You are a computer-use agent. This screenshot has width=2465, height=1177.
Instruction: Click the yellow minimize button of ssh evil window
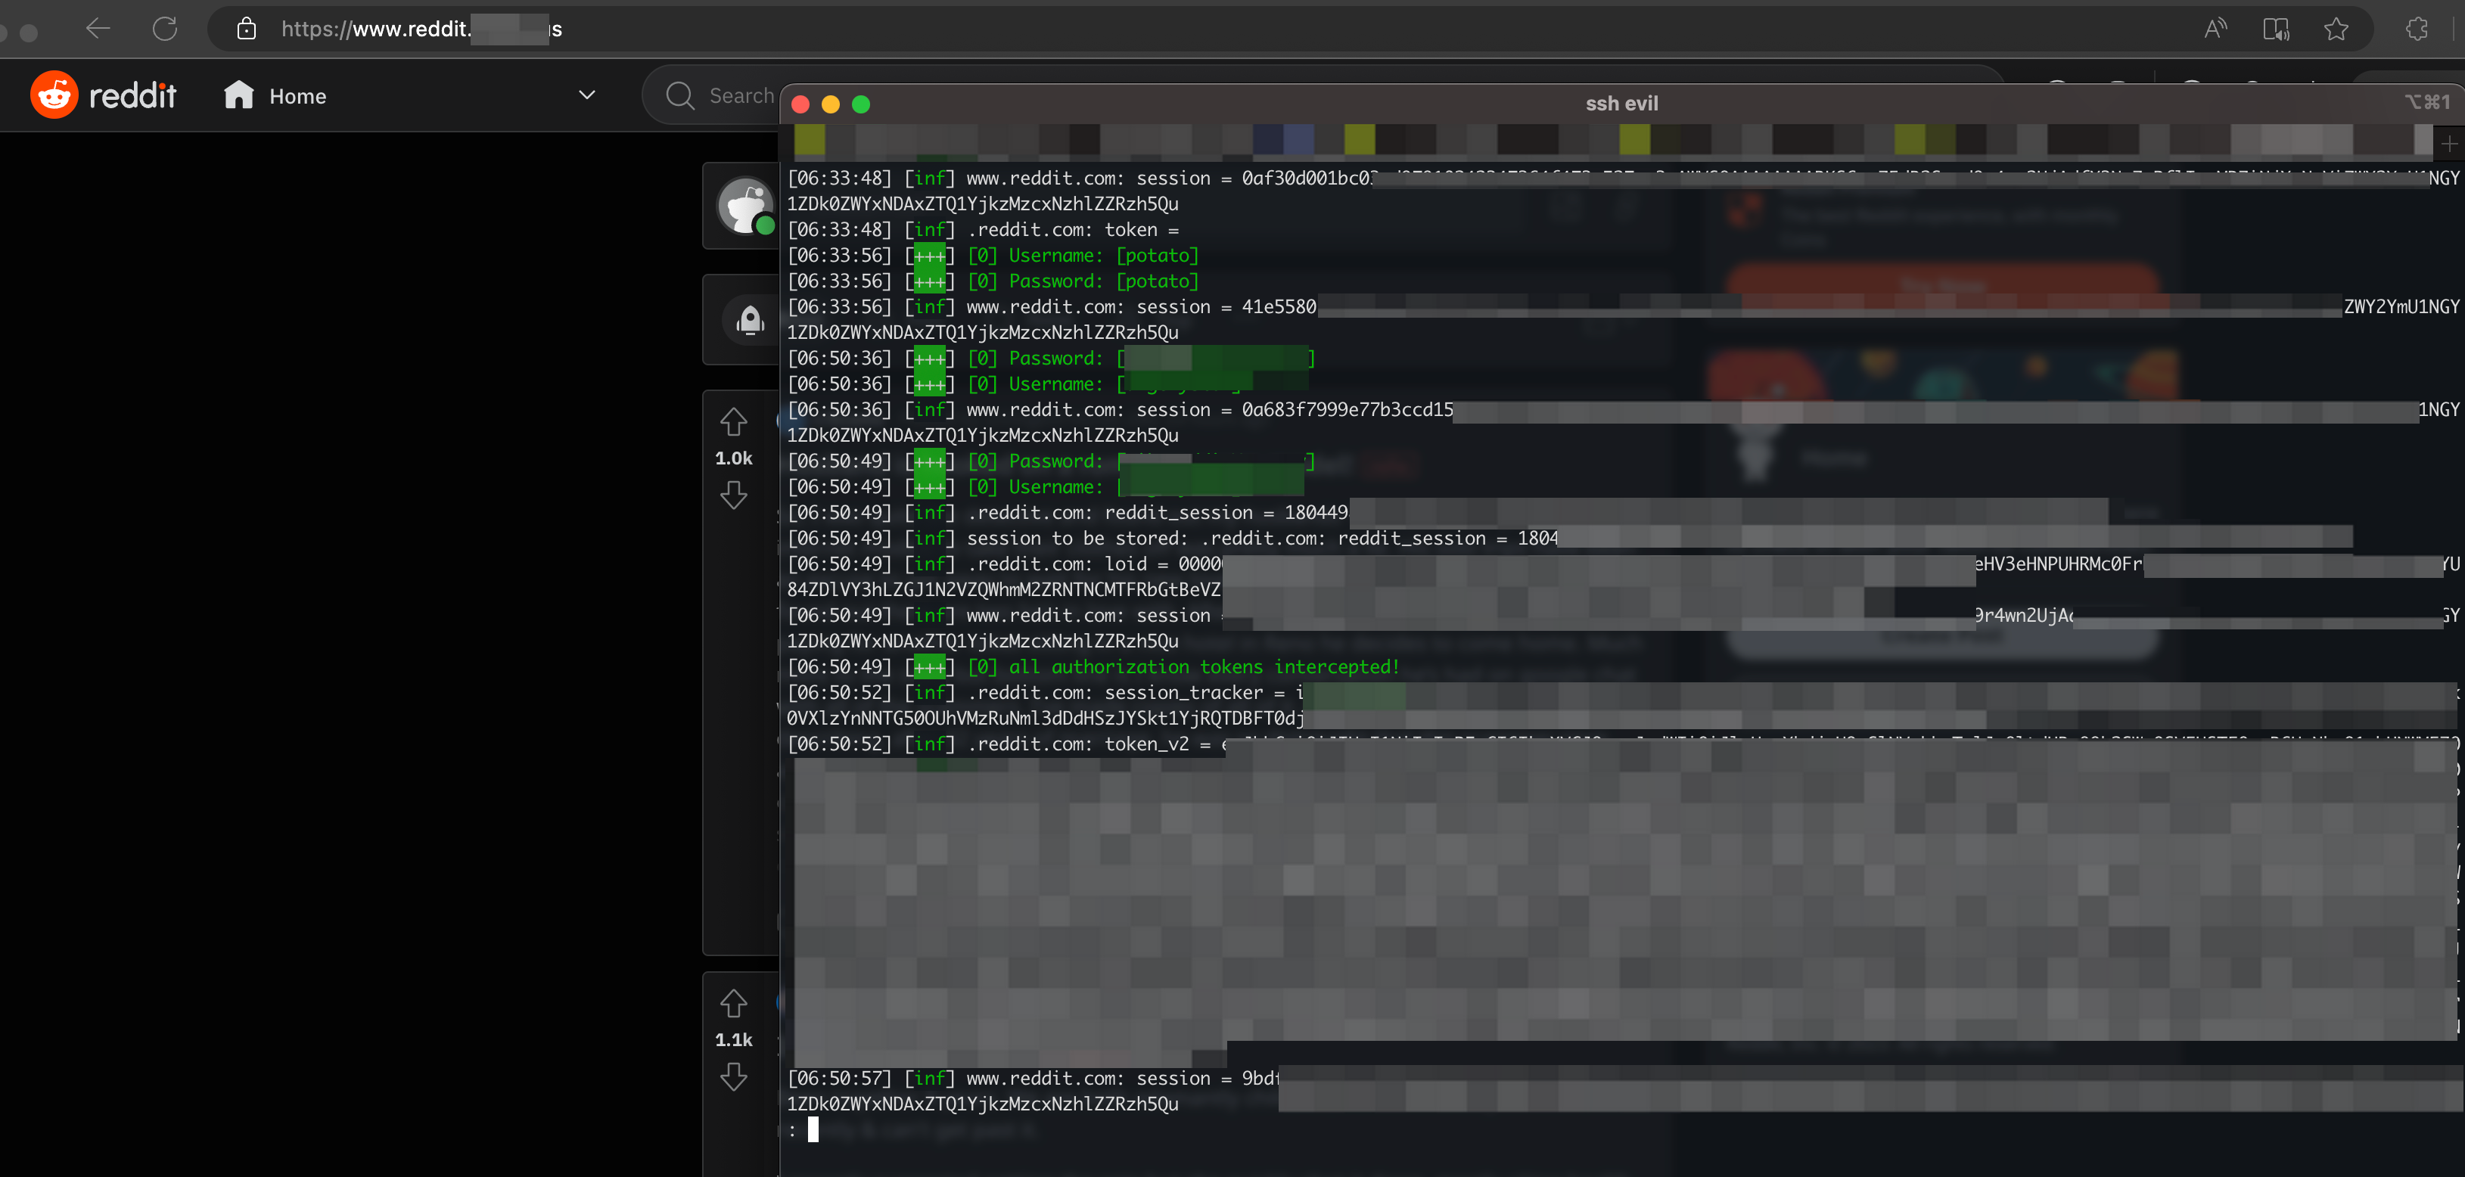[x=831, y=104]
